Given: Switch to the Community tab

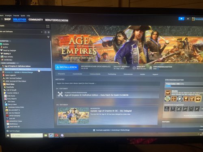Looking at the screenshot, I should pos(36,20).
